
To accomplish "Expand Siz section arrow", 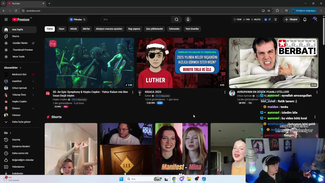I will [x=10, y=133].
